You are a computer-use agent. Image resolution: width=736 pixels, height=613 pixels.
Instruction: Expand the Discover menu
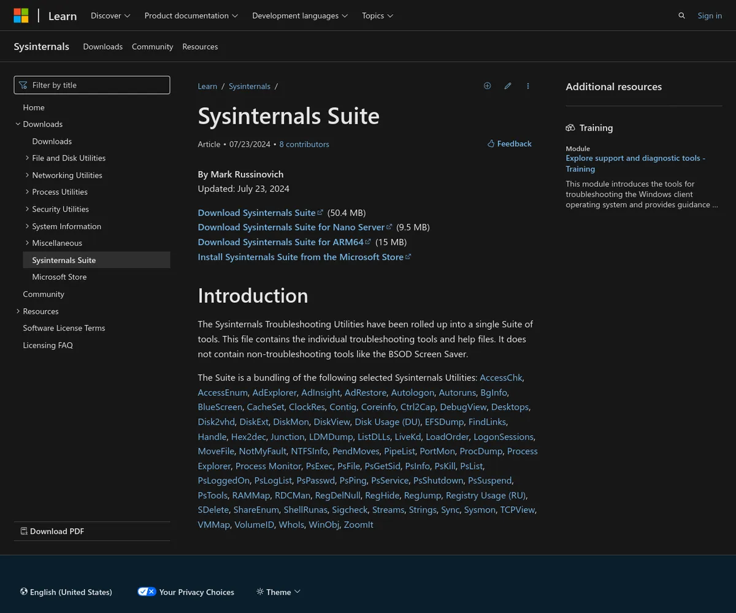(110, 16)
